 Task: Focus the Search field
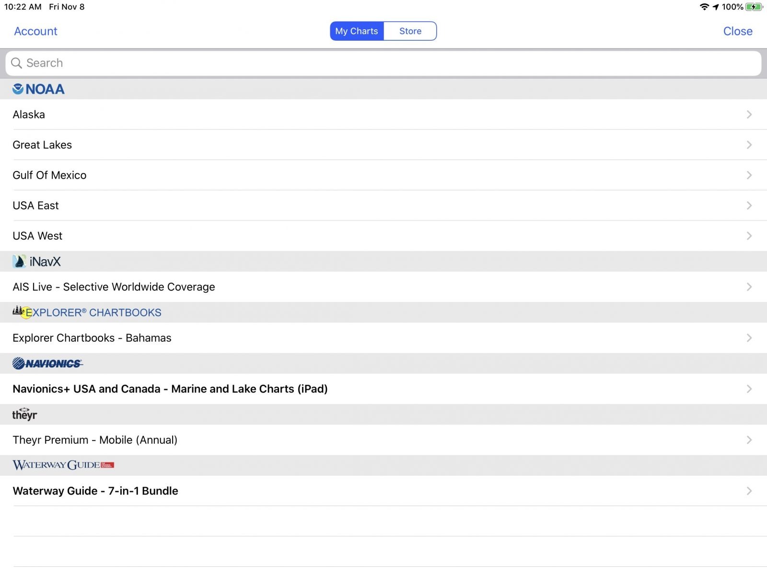coord(383,63)
